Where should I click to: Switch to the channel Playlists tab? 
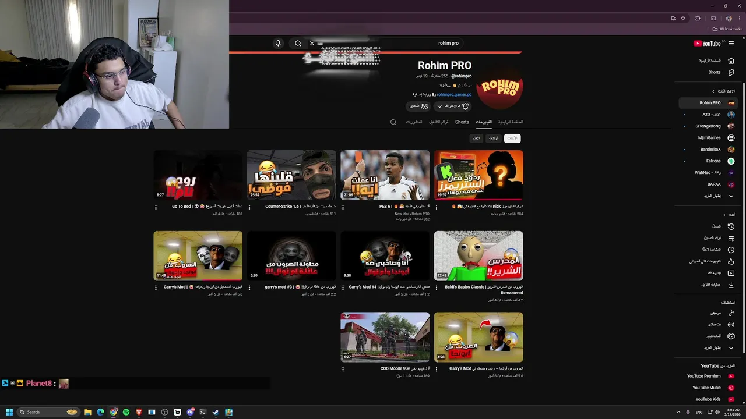point(439,122)
